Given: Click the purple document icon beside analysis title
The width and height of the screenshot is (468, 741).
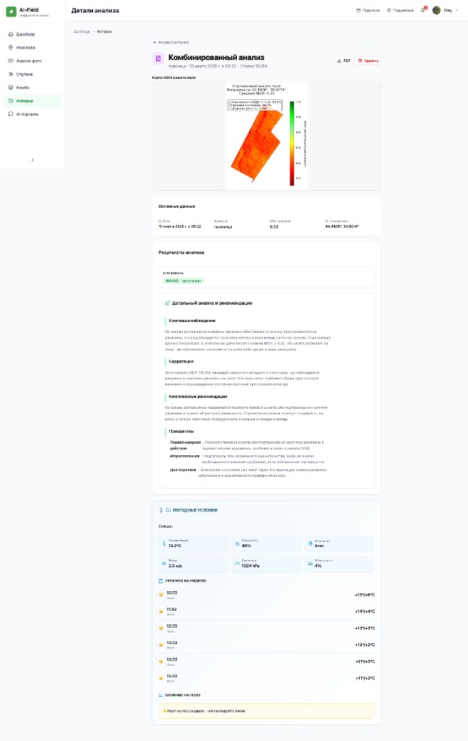Looking at the screenshot, I should (157, 59).
